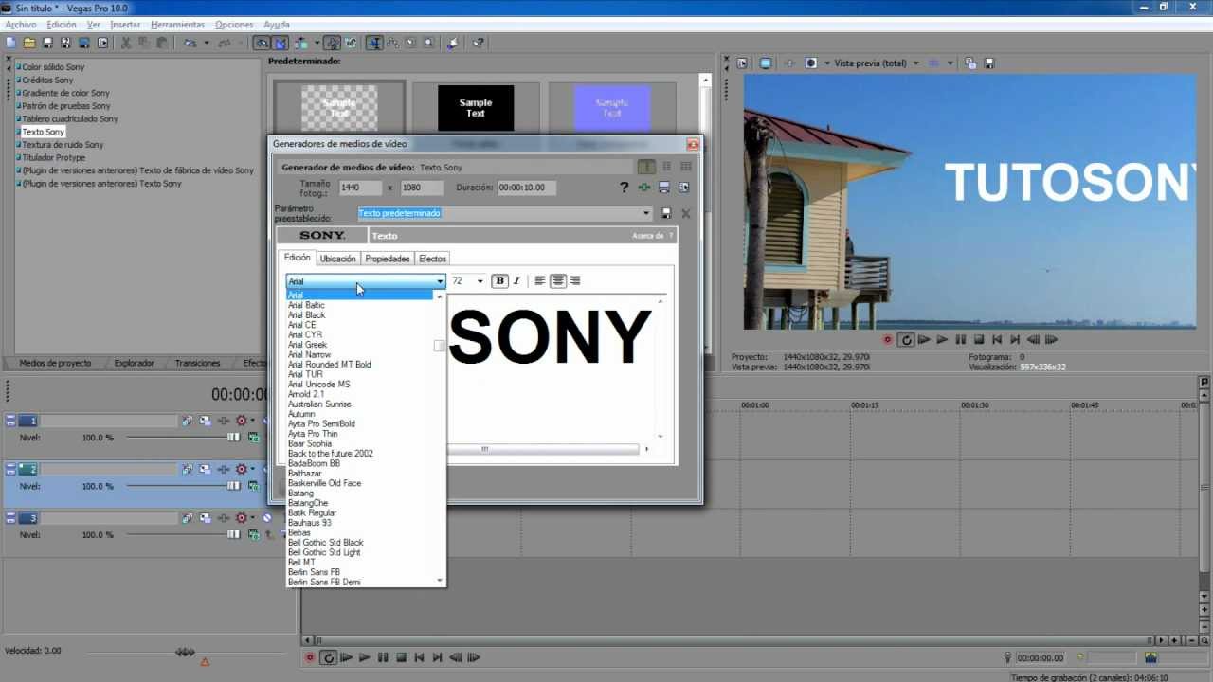Image resolution: width=1213 pixels, height=682 pixels.
Task: Open the preset parameter dropdown
Action: pos(646,214)
